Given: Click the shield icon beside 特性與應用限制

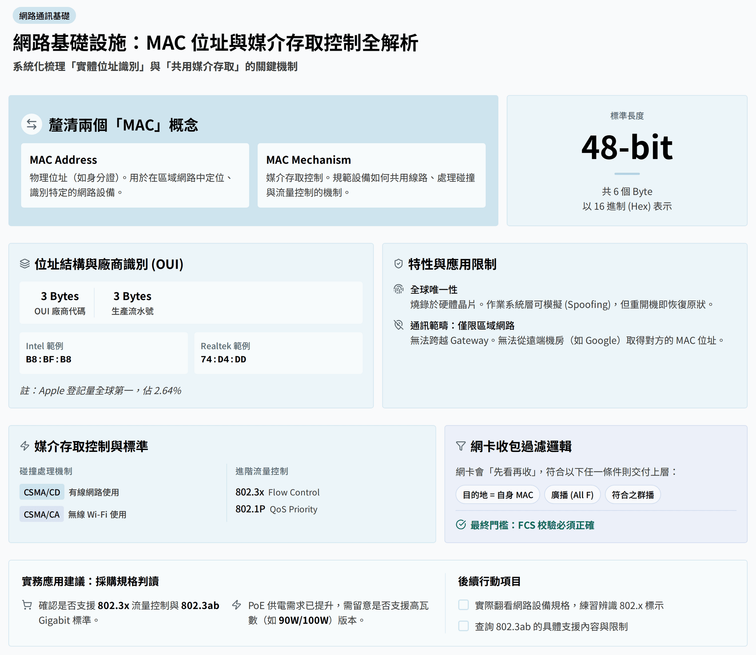Looking at the screenshot, I should tap(398, 264).
